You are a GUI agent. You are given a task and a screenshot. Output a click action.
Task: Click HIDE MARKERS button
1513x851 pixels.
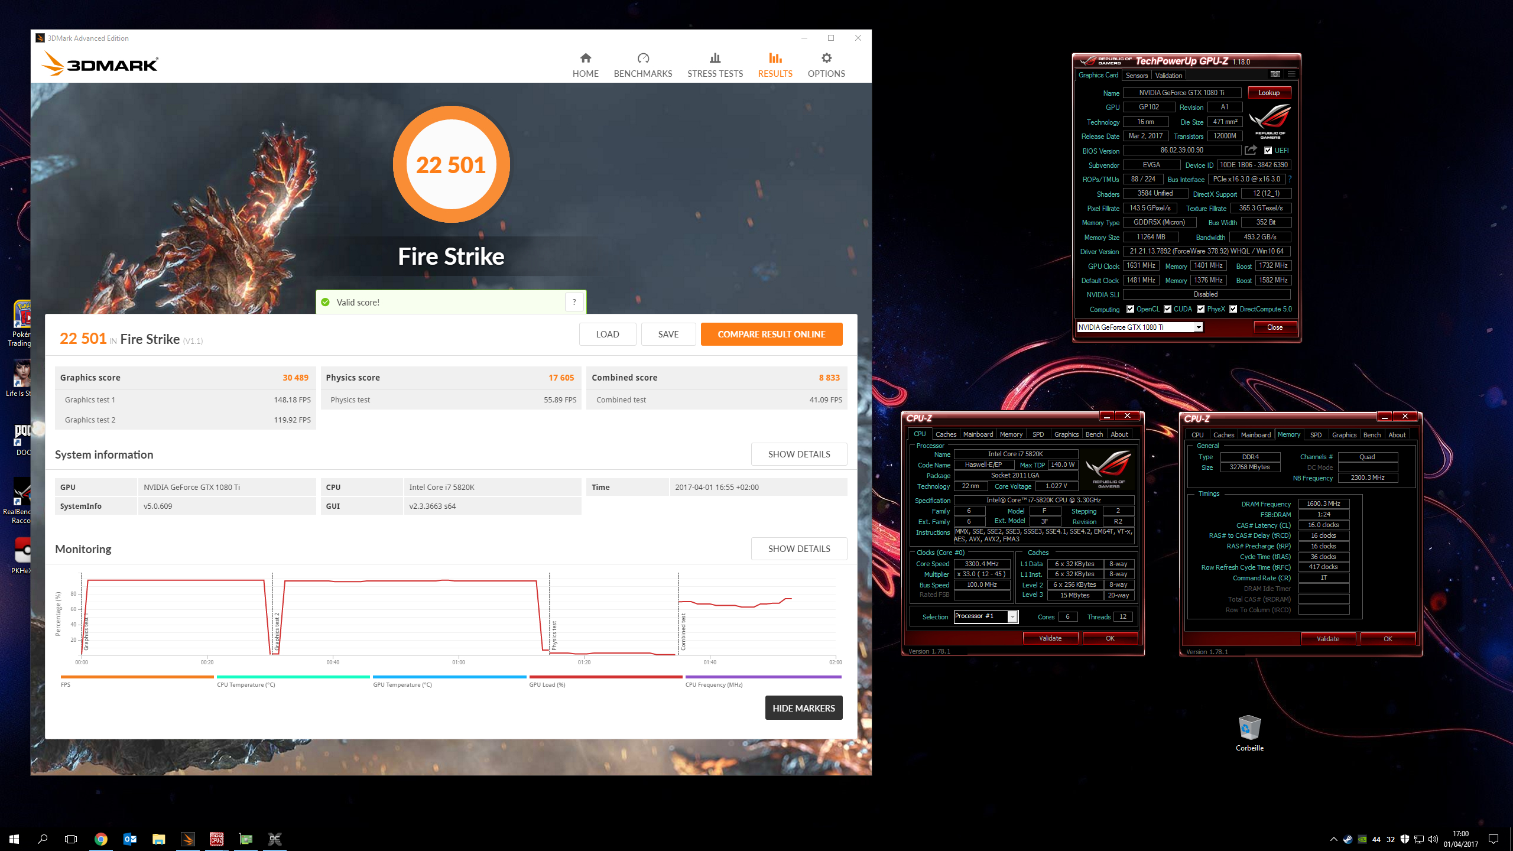pos(803,707)
